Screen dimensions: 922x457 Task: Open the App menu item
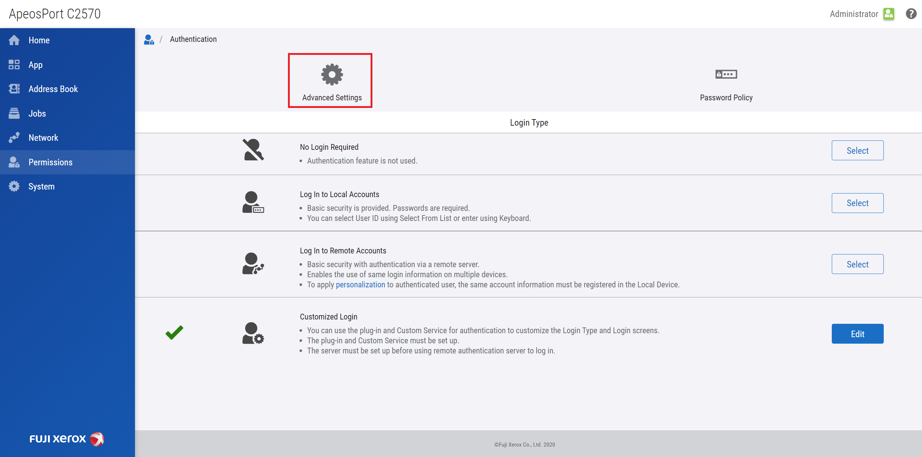click(x=35, y=65)
